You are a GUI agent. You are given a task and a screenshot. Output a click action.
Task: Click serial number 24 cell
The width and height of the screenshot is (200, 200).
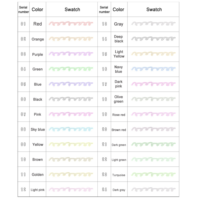pyautogui.click(x=104, y=190)
